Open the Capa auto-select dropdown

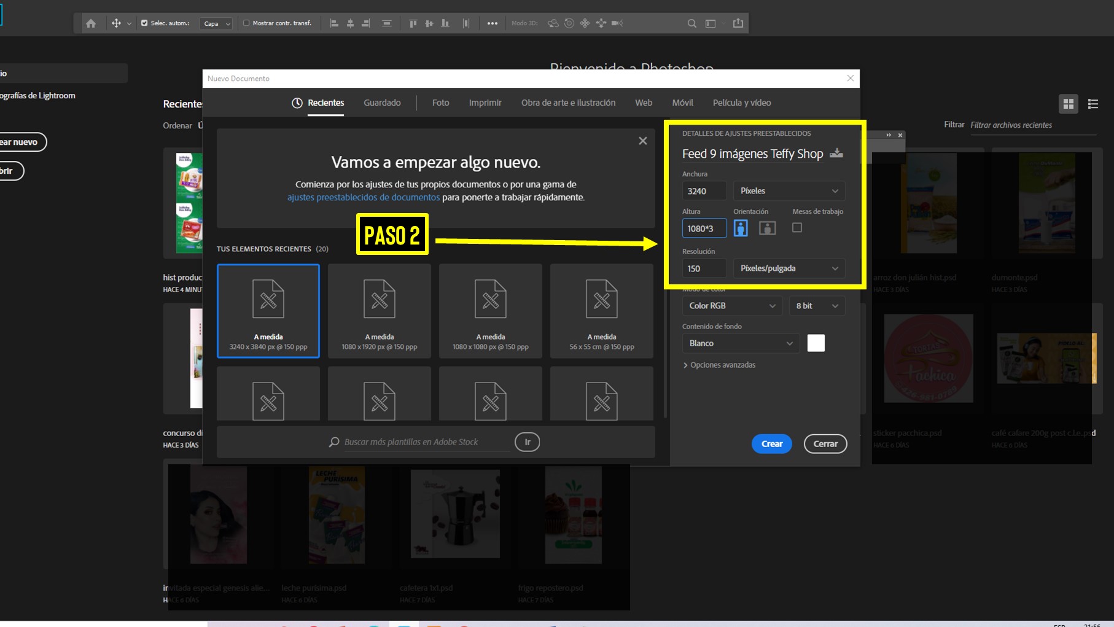point(217,23)
